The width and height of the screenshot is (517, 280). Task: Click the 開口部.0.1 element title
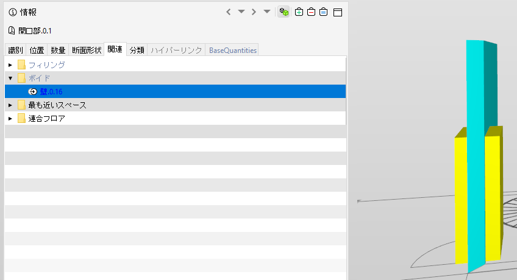(x=35, y=30)
